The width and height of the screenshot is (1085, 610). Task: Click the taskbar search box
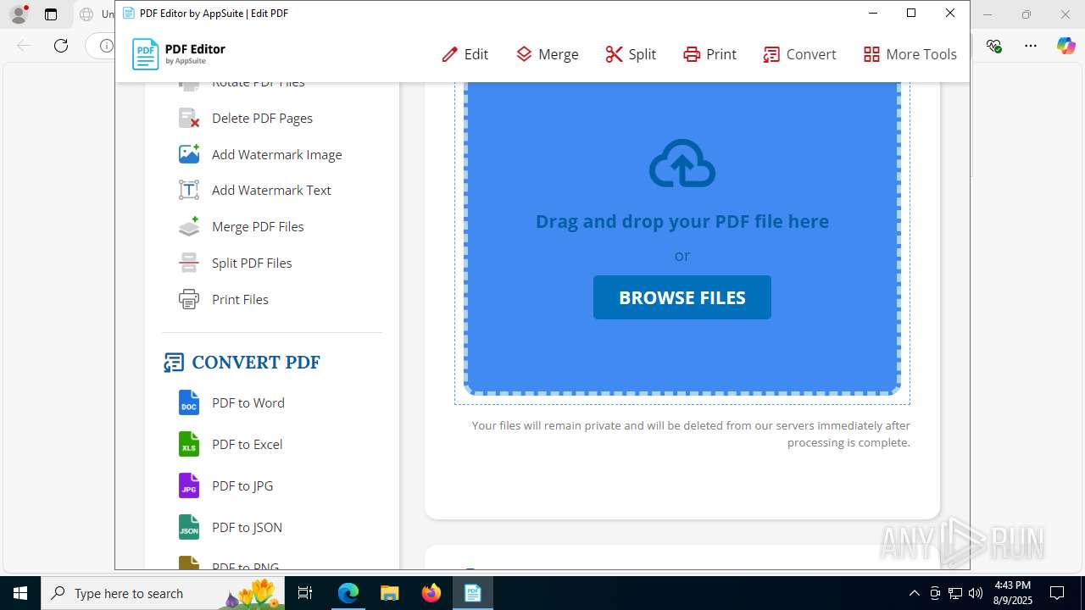tap(164, 593)
